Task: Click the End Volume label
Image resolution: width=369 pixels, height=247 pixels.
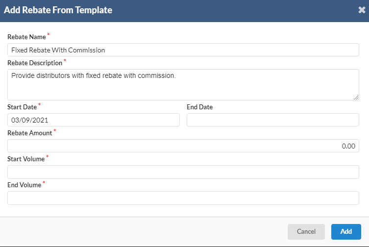Action: (x=24, y=185)
